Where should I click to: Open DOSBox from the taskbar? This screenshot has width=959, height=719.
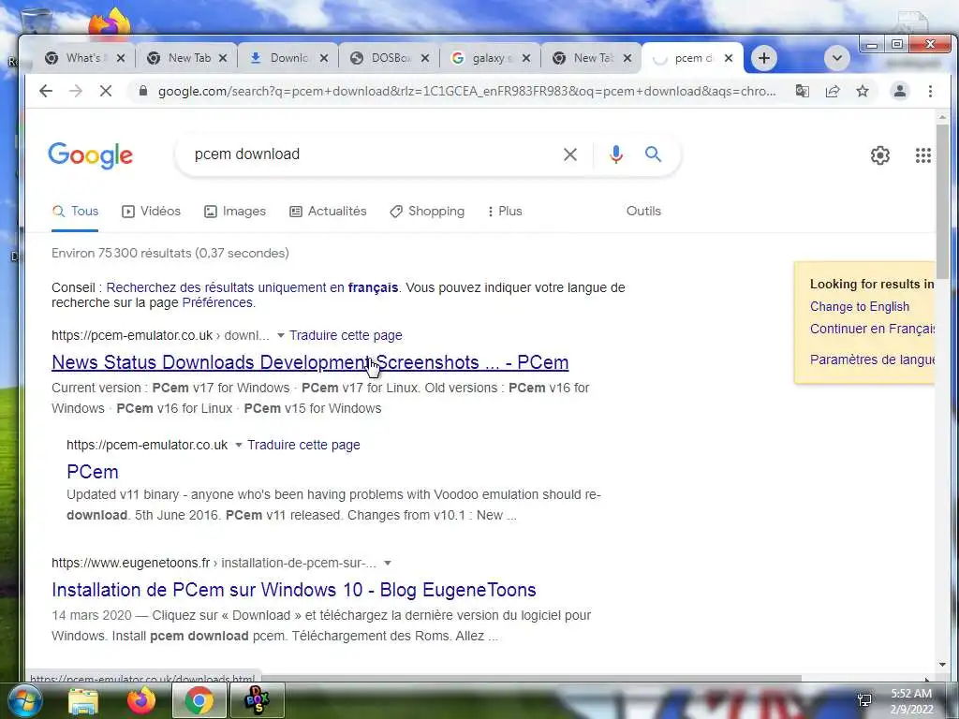pos(257,700)
